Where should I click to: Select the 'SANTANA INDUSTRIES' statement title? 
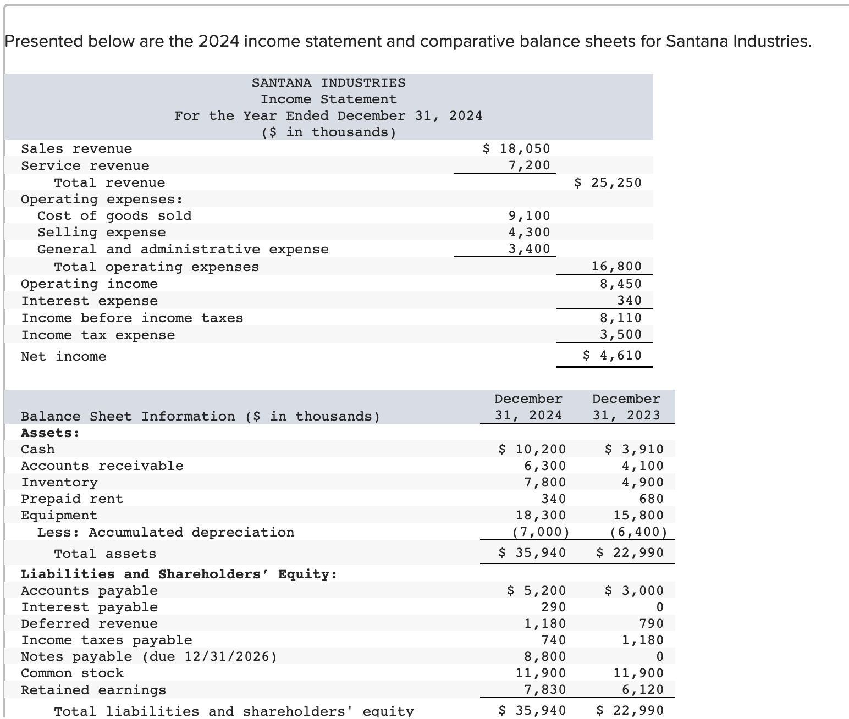(x=328, y=83)
